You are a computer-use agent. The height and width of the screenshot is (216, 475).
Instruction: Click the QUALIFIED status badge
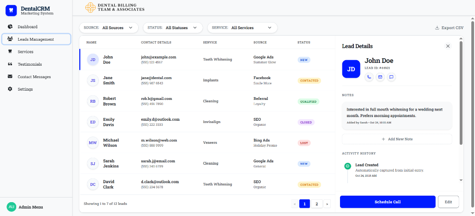tap(308, 101)
